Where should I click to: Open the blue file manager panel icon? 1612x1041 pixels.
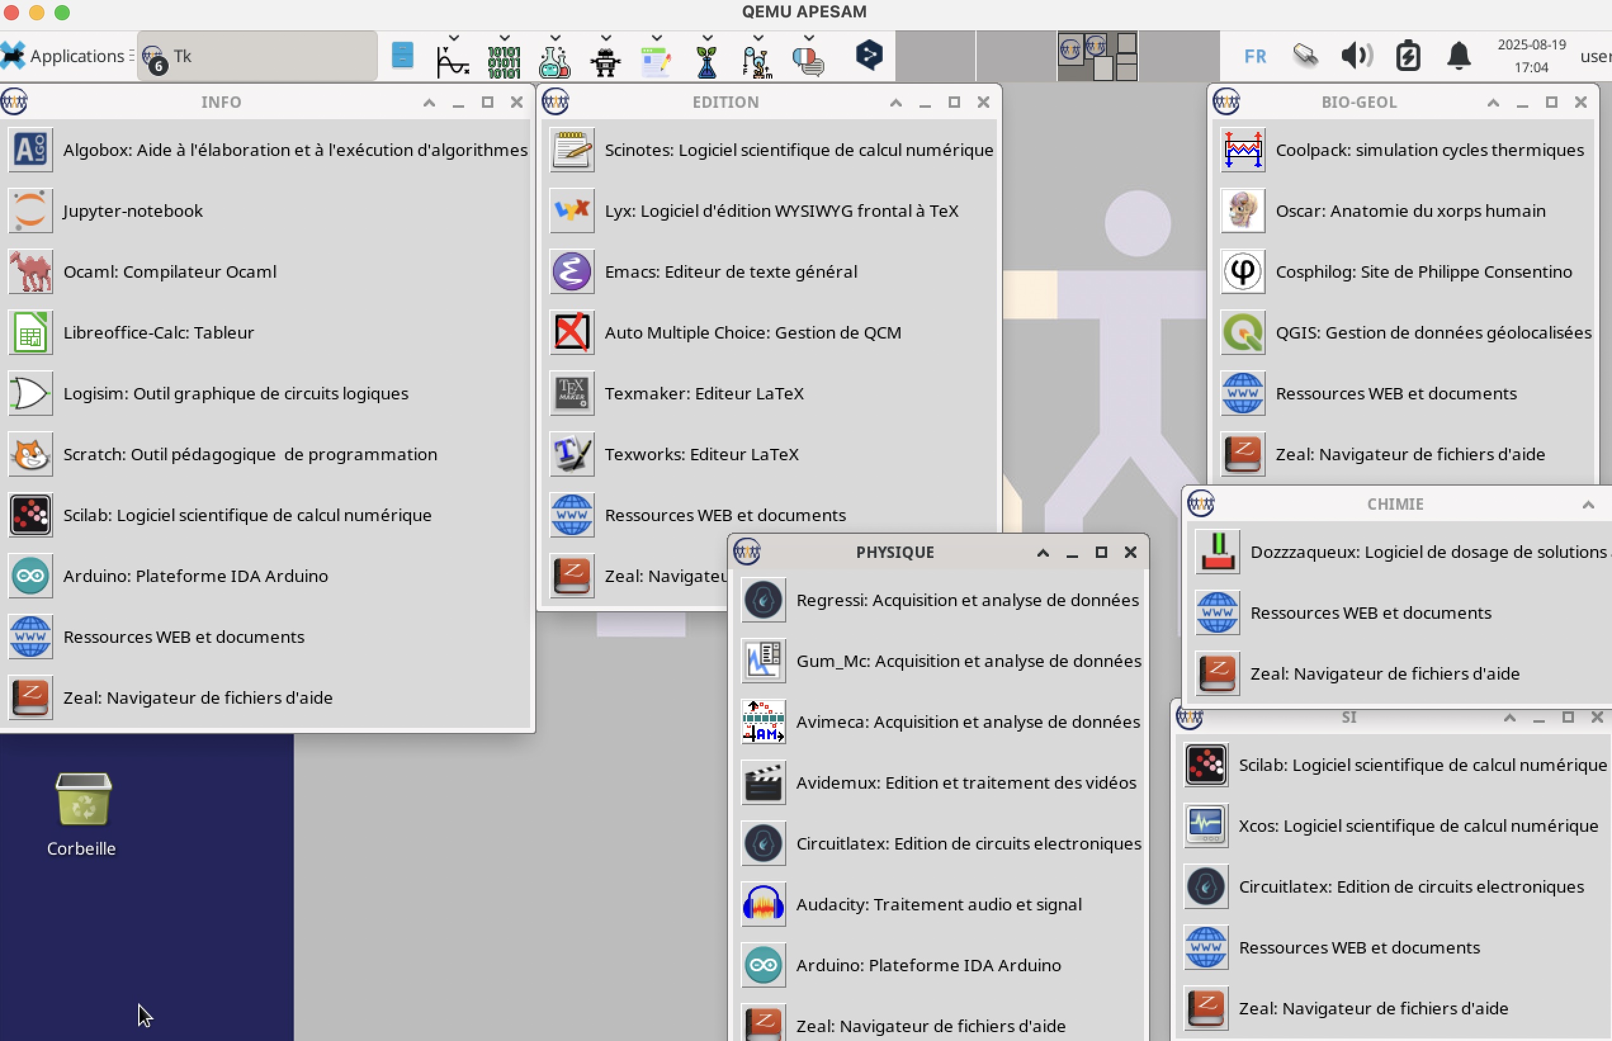[x=402, y=56]
